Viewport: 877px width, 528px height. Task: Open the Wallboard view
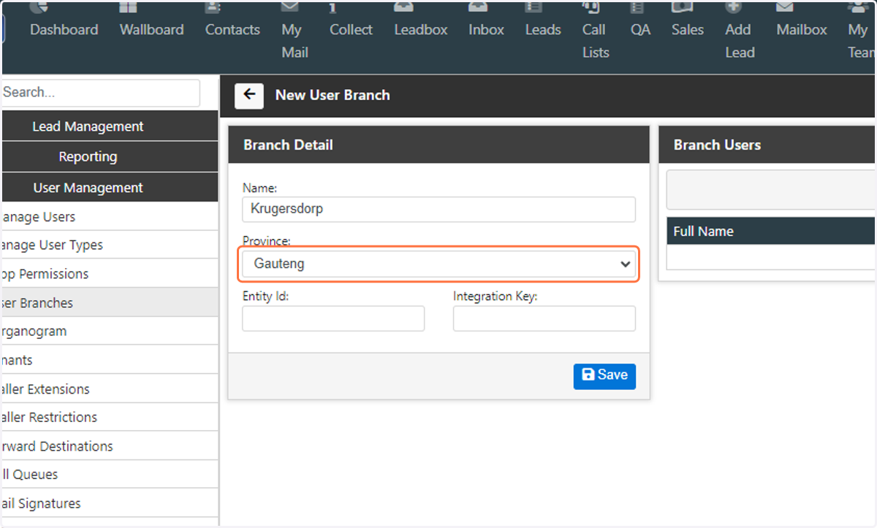click(151, 30)
